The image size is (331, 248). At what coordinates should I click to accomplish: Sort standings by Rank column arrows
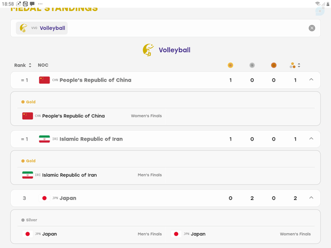click(30, 65)
